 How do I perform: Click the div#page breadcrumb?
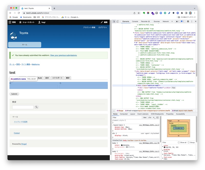pyautogui.click(x=120, y=111)
